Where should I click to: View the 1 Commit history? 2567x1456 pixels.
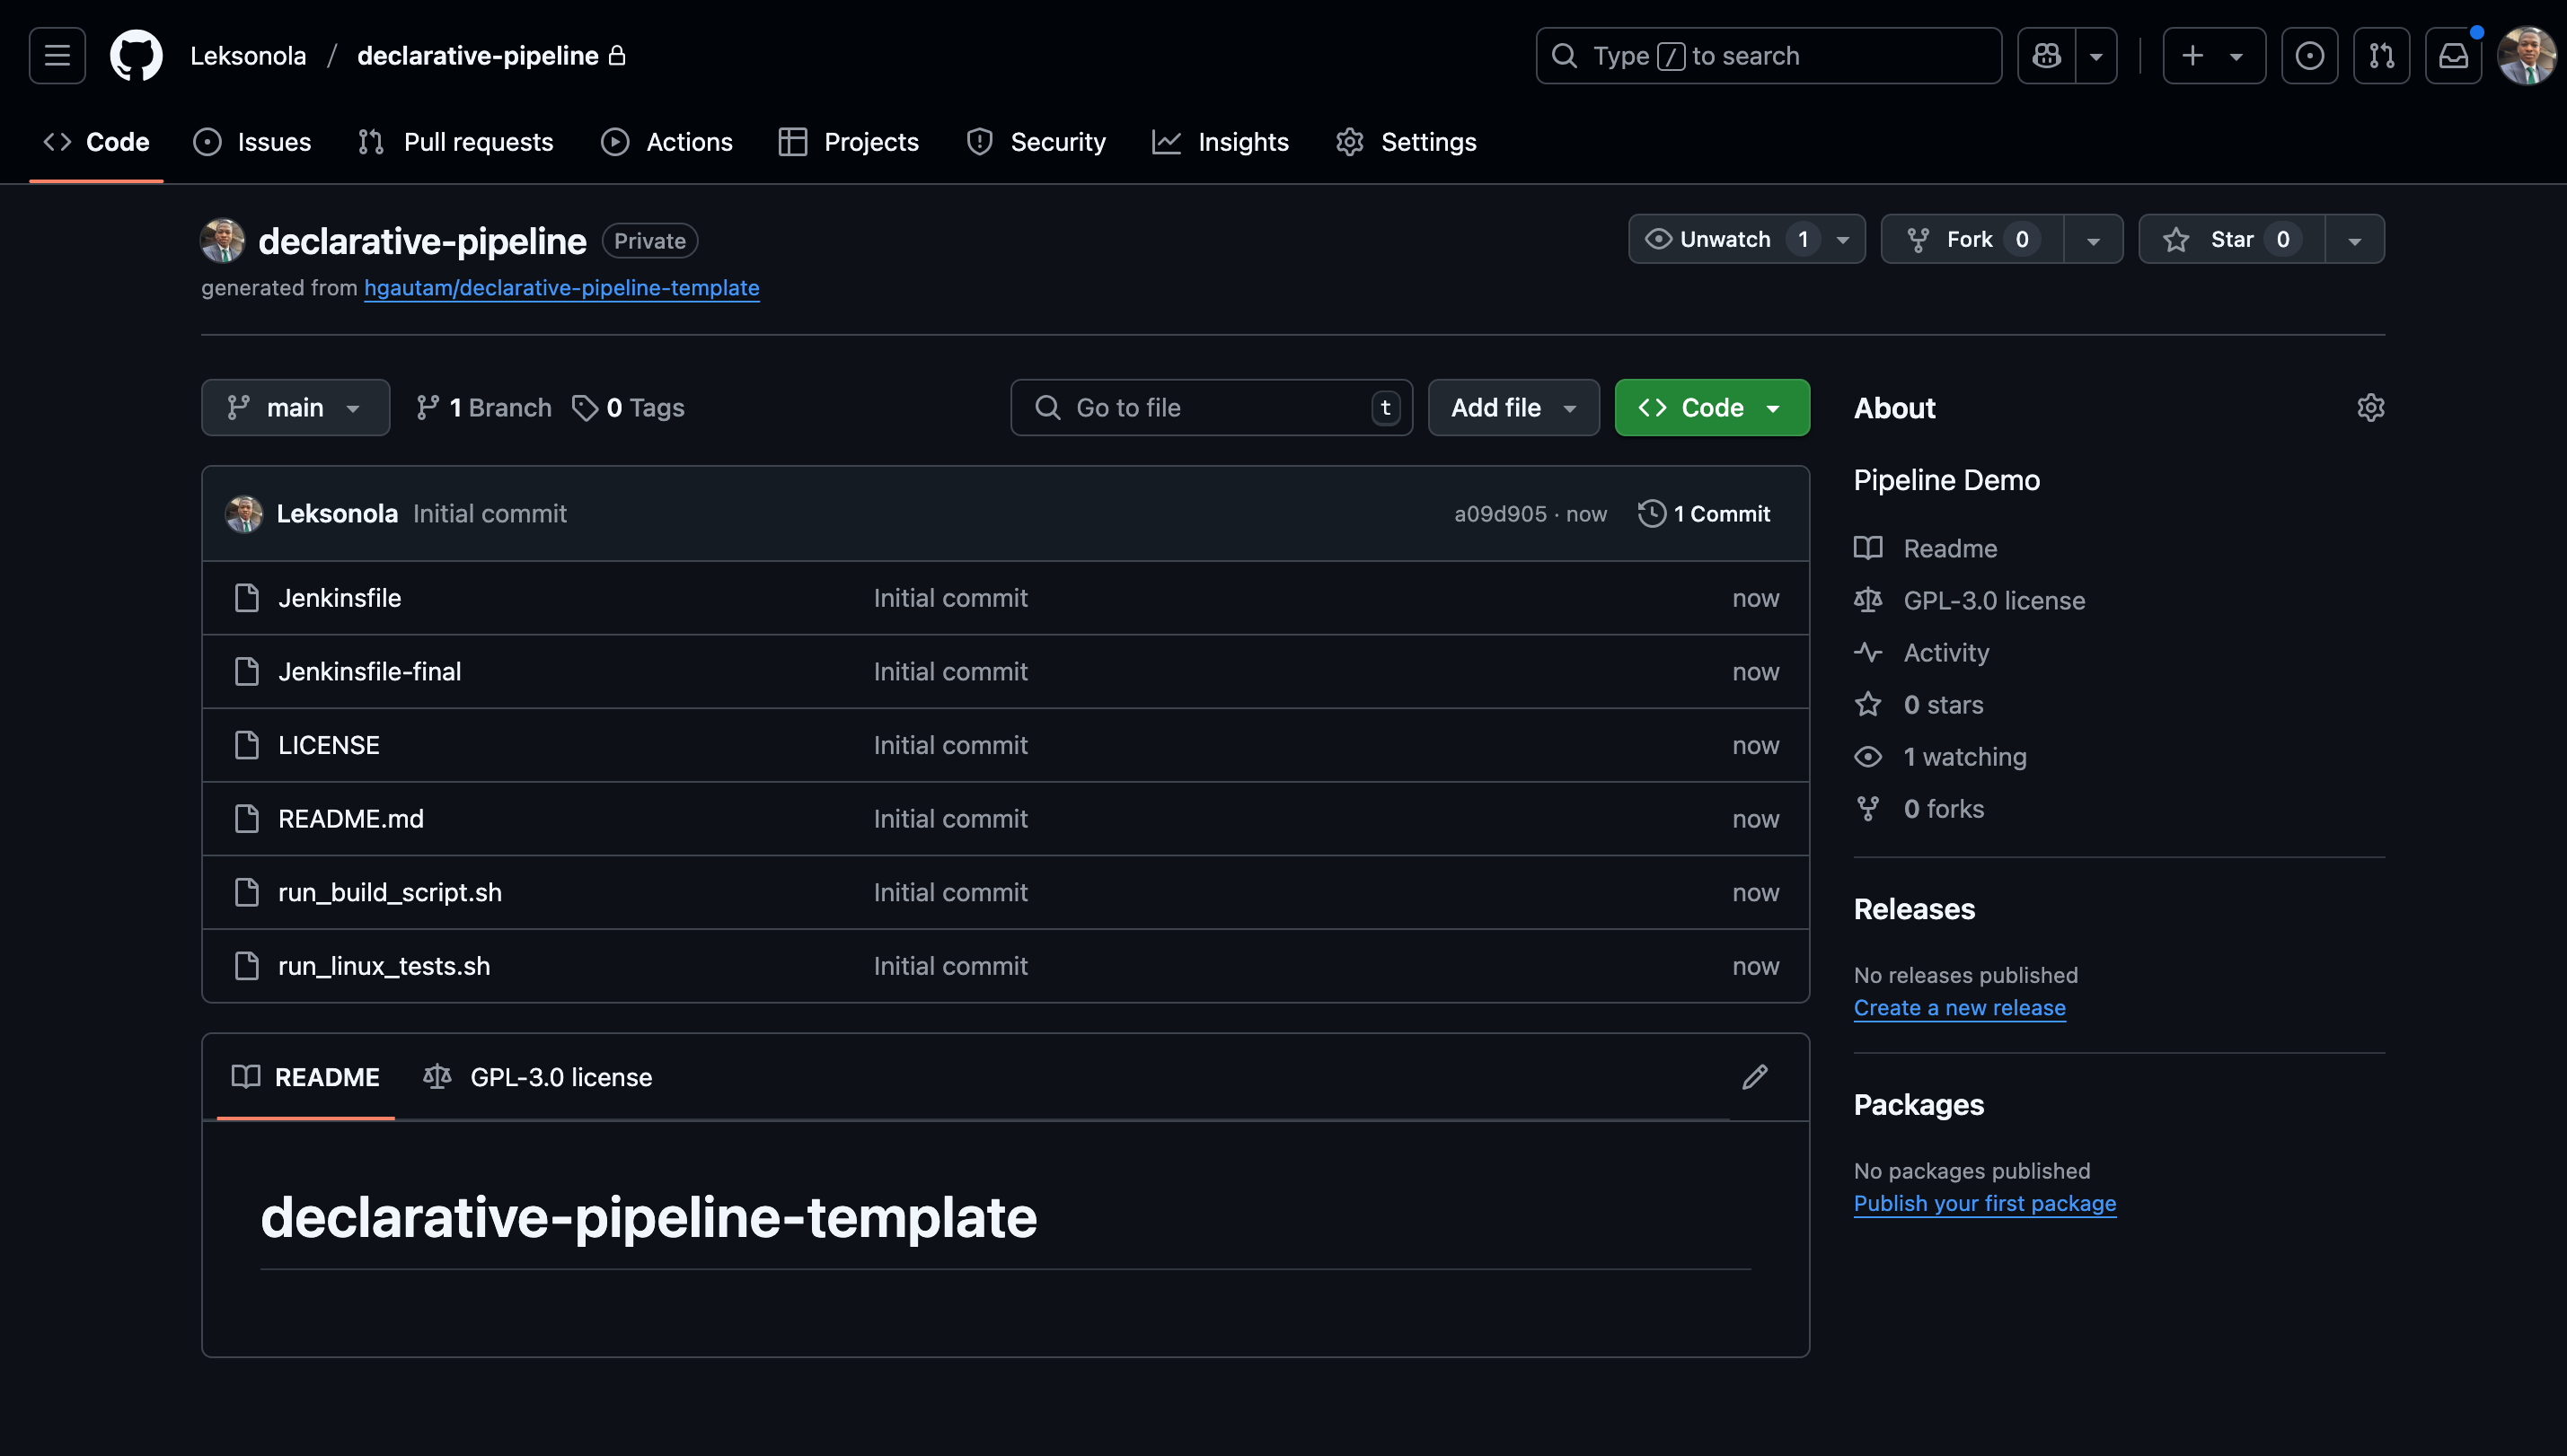click(1704, 514)
